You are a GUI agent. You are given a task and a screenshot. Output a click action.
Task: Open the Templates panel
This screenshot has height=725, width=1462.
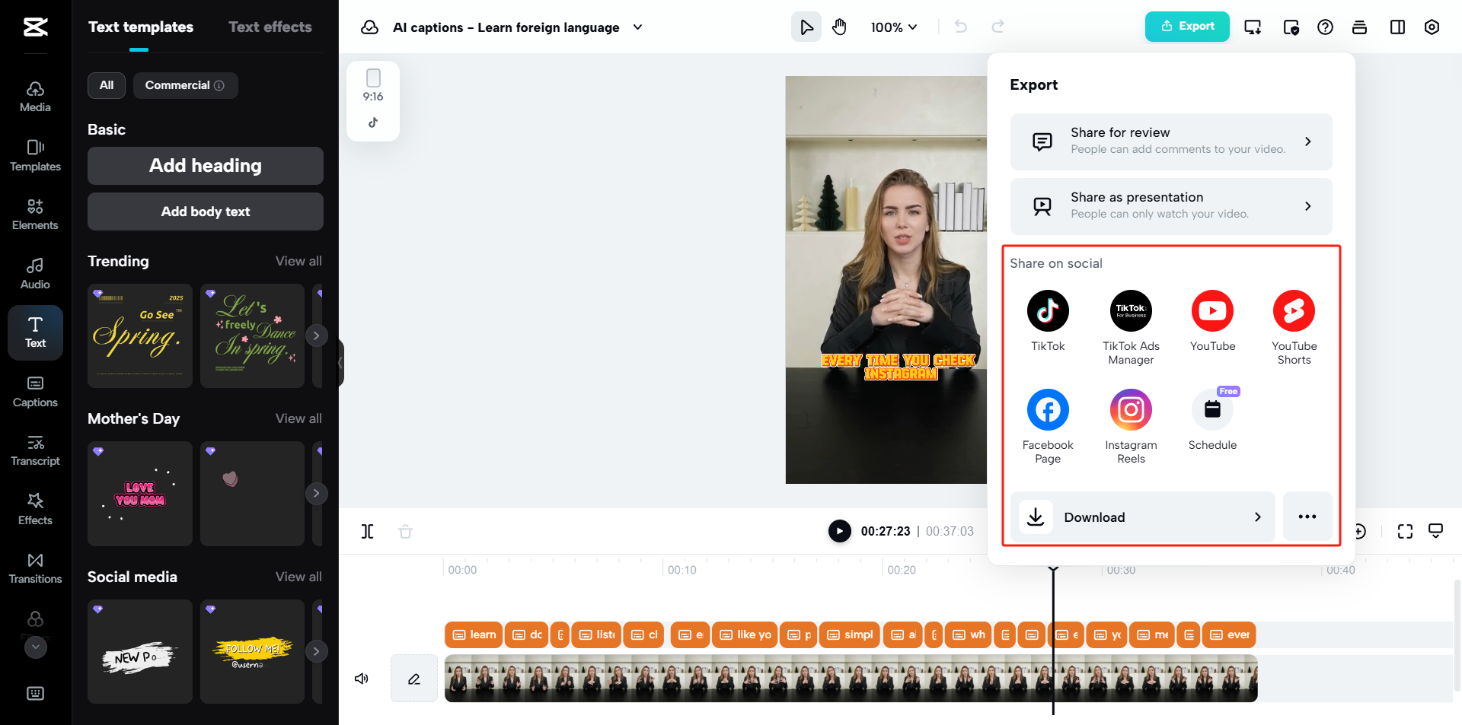pos(34,156)
